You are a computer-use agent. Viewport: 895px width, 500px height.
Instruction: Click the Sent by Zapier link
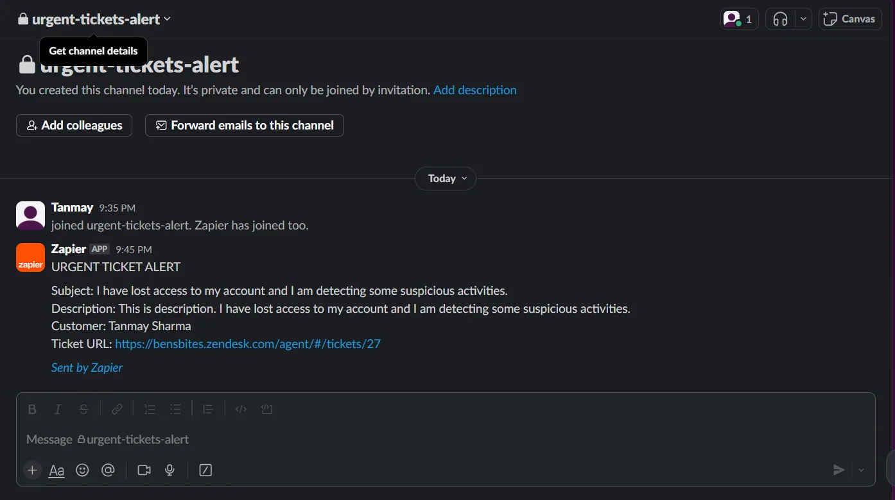[87, 368]
